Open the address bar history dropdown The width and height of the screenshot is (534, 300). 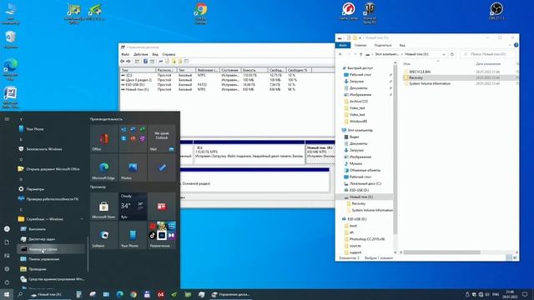tap(443, 54)
